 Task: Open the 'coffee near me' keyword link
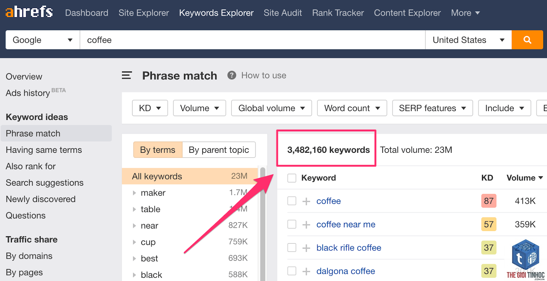346,224
